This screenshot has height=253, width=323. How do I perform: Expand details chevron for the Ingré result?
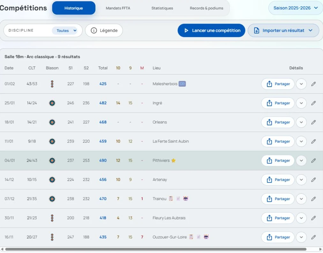tap(301, 103)
